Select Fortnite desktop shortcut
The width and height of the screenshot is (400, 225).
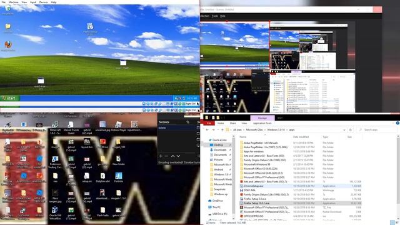point(118,177)
